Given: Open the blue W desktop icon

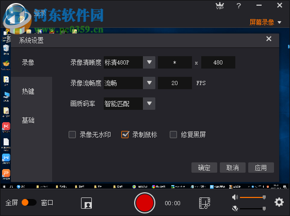Looking at the screenshot, I should tap(6, 158).
